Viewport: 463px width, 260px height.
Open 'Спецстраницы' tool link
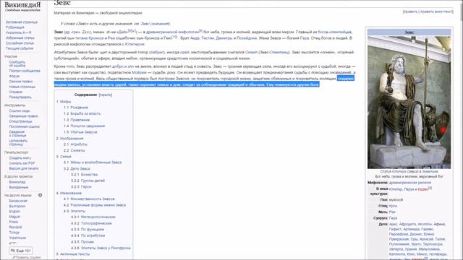[x=20, y=121]
